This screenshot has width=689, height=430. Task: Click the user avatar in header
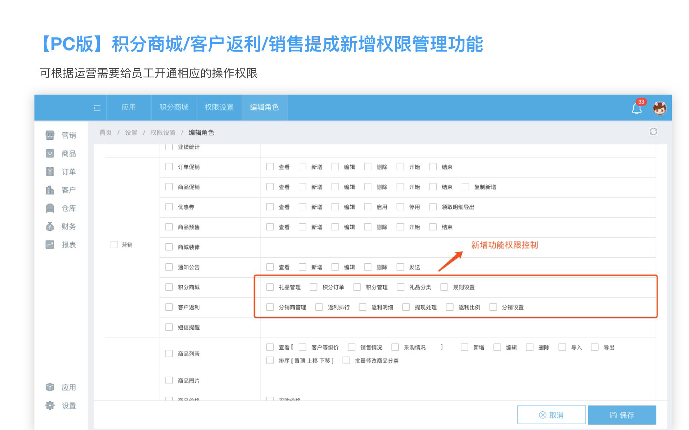(x=659, y=108)
